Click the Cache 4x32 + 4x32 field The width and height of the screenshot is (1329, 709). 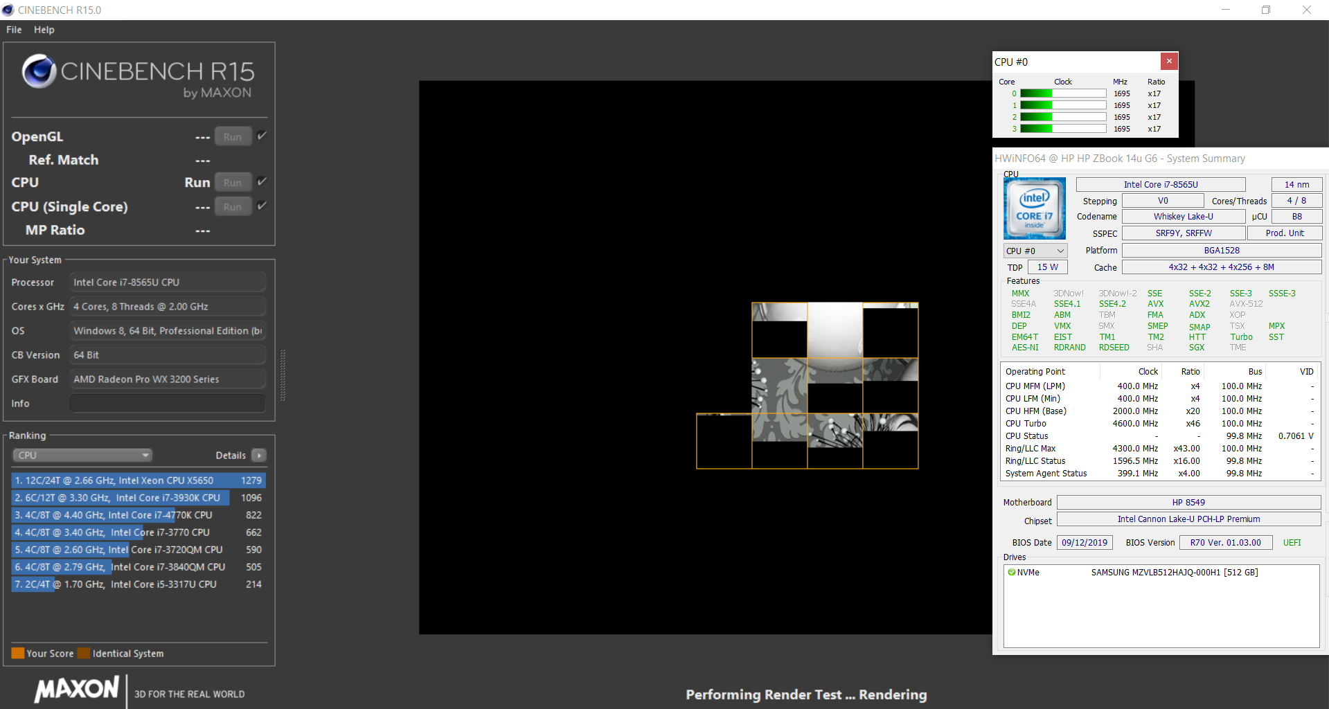(1222, 267)
